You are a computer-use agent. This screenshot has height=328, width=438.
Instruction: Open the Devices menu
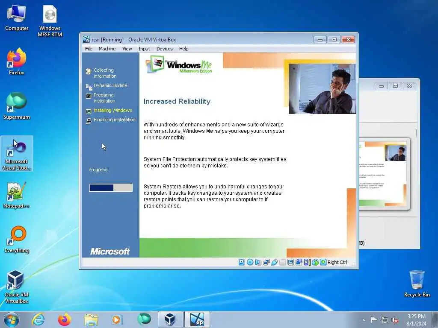coord(165,49)
